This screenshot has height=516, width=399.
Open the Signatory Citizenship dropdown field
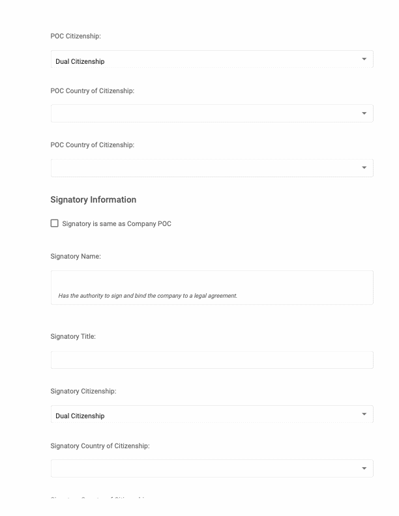click(x=202, y=414)
